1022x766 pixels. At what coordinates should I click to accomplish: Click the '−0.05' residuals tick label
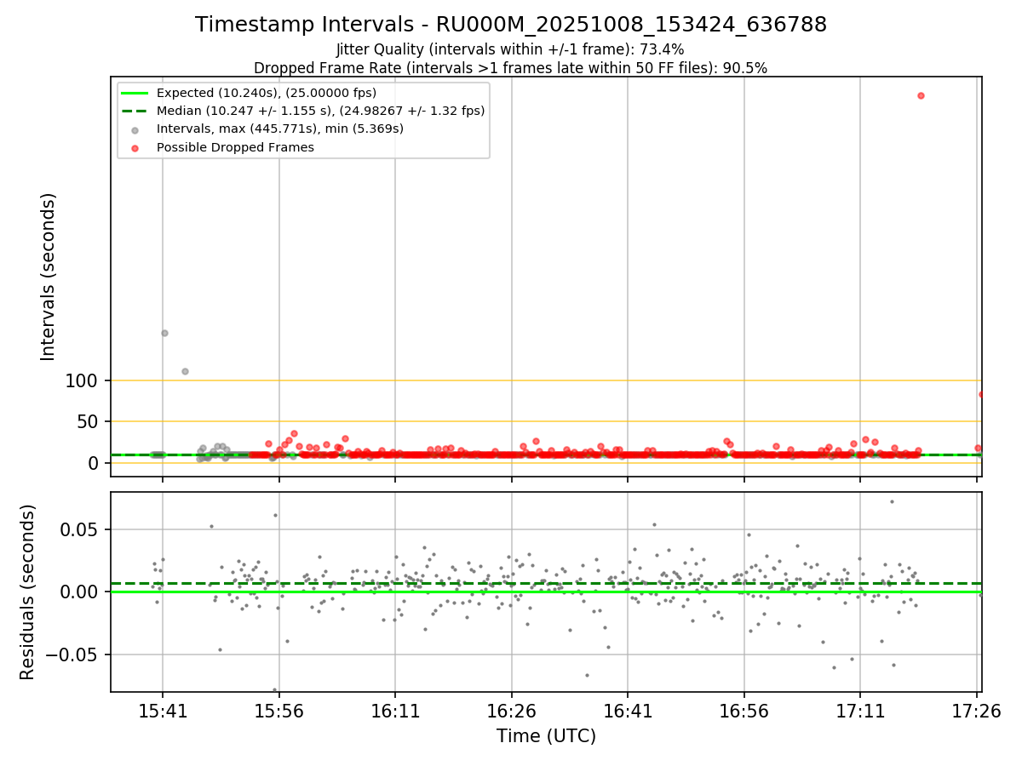[x=72, y=655]
